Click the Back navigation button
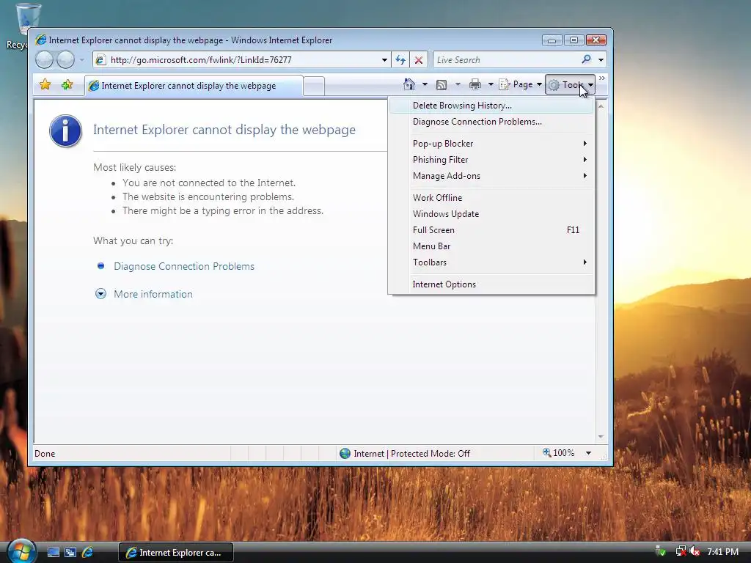Image resolution: width=751 pixels, height=563 pixels. [44, 60]
